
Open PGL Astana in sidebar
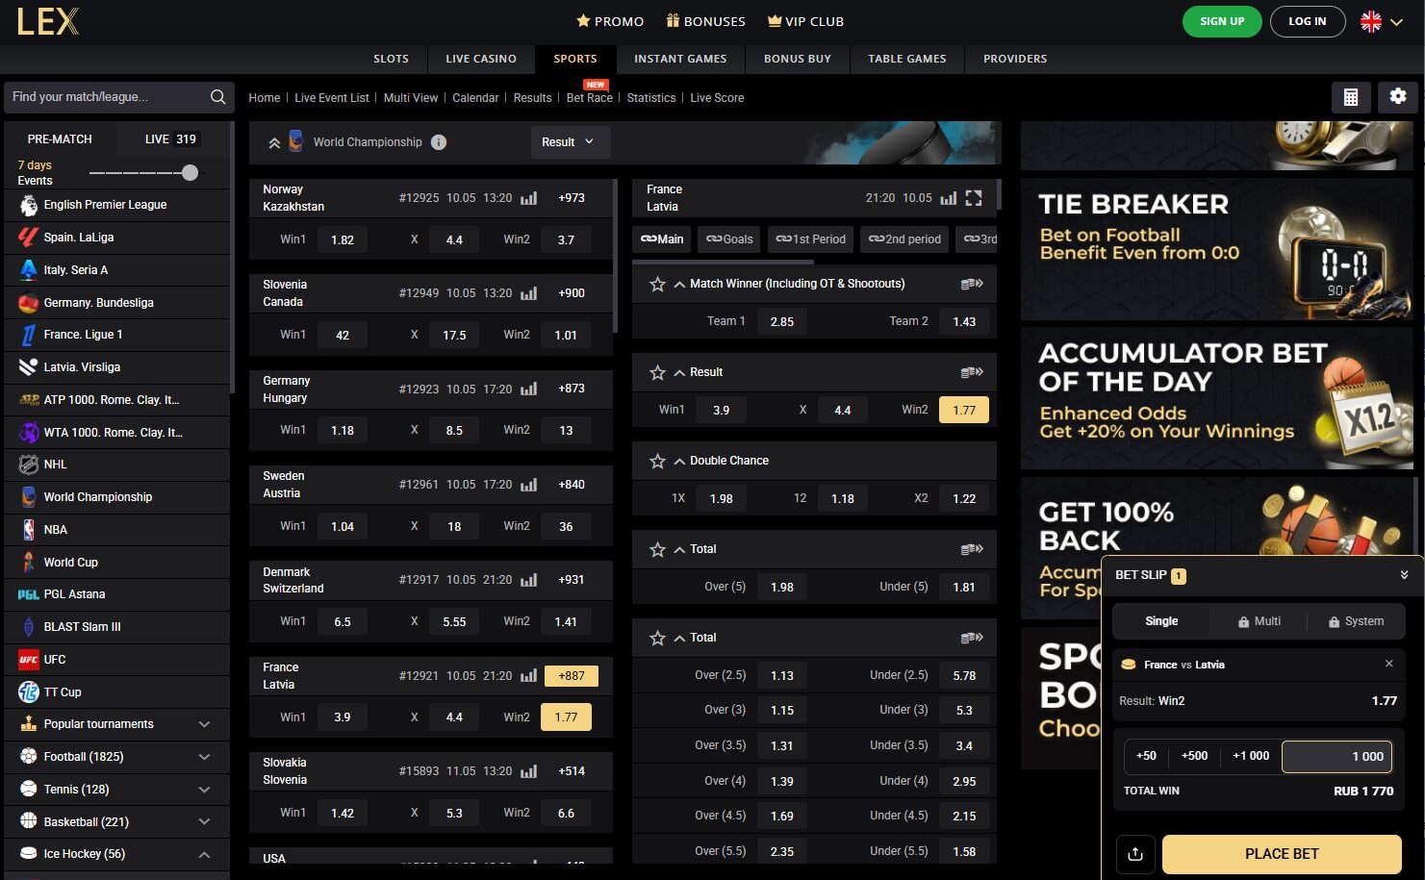[x=116, y=594]
